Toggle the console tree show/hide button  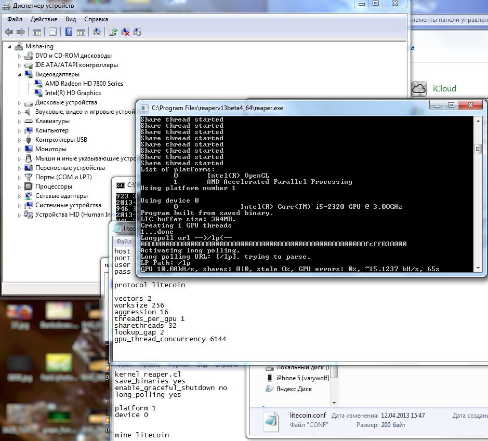[x=37, y=32]
